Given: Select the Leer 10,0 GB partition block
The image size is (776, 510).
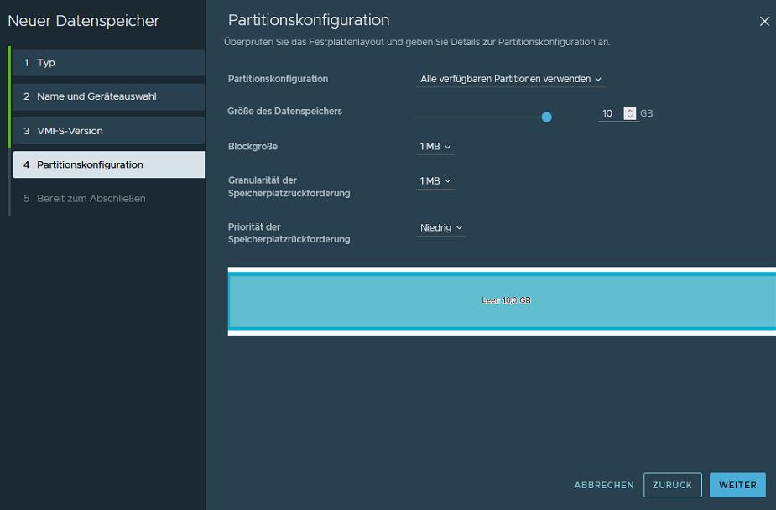Looking at the screenshot, I should 502,300.
